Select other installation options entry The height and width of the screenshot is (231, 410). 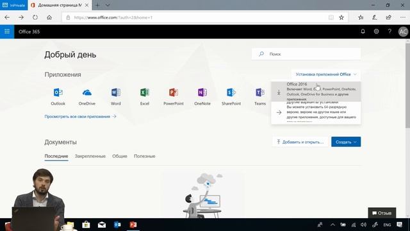click(x=316, y=112)
